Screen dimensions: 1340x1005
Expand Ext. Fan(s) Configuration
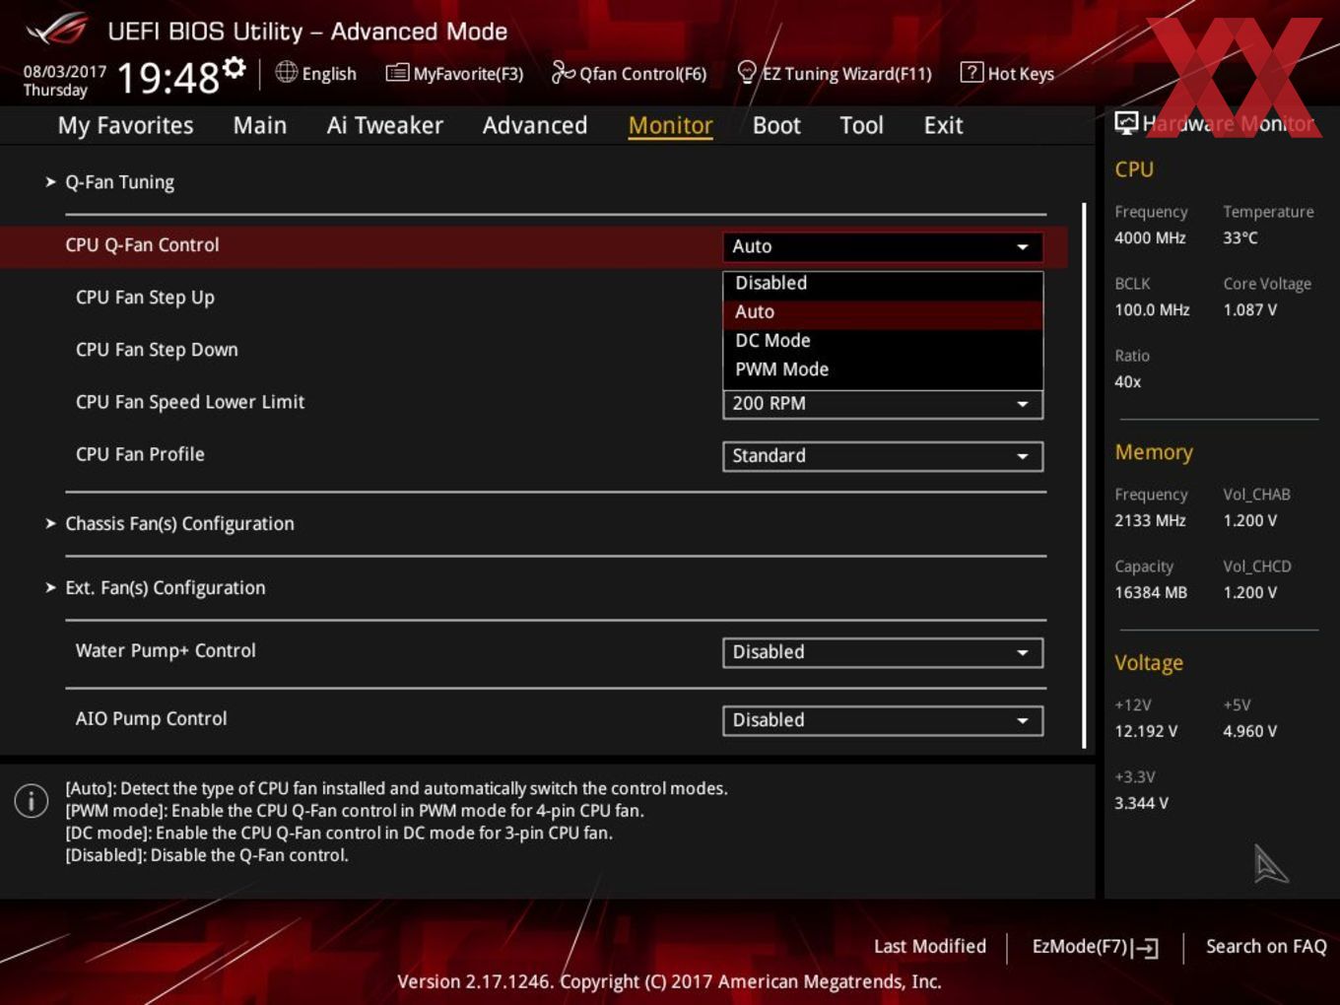165,587
